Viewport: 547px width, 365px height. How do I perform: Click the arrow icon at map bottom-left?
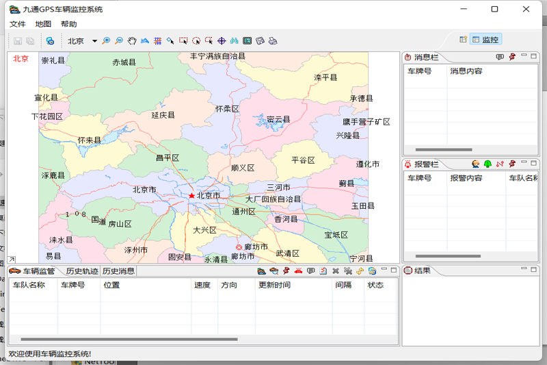click(12, 260)
